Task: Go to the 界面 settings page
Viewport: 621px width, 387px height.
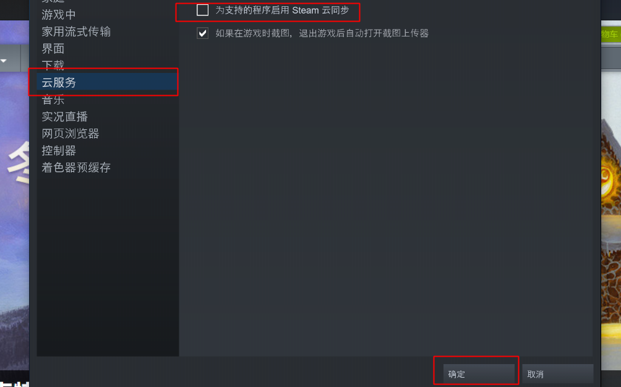Action: point(53,49)
